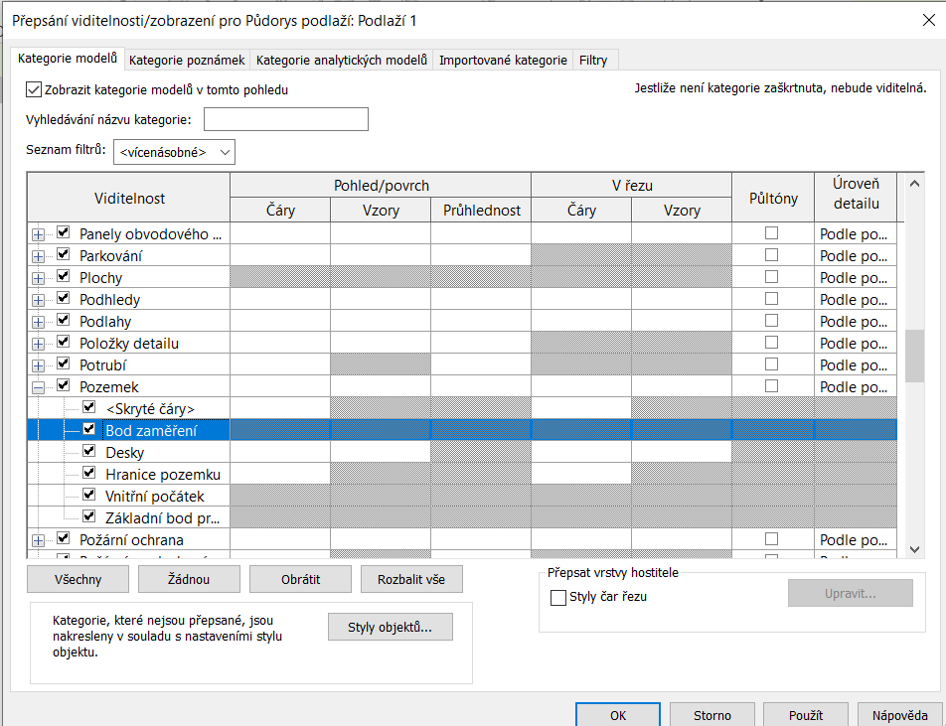Viewport: 946px width, 726px height.
Task: Collapse the Pozemek category tree node
Action: (38, 387)
